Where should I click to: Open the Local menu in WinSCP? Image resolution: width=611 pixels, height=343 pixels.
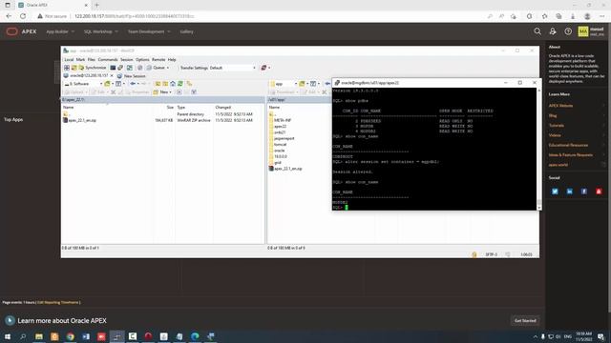coord(69,59)
